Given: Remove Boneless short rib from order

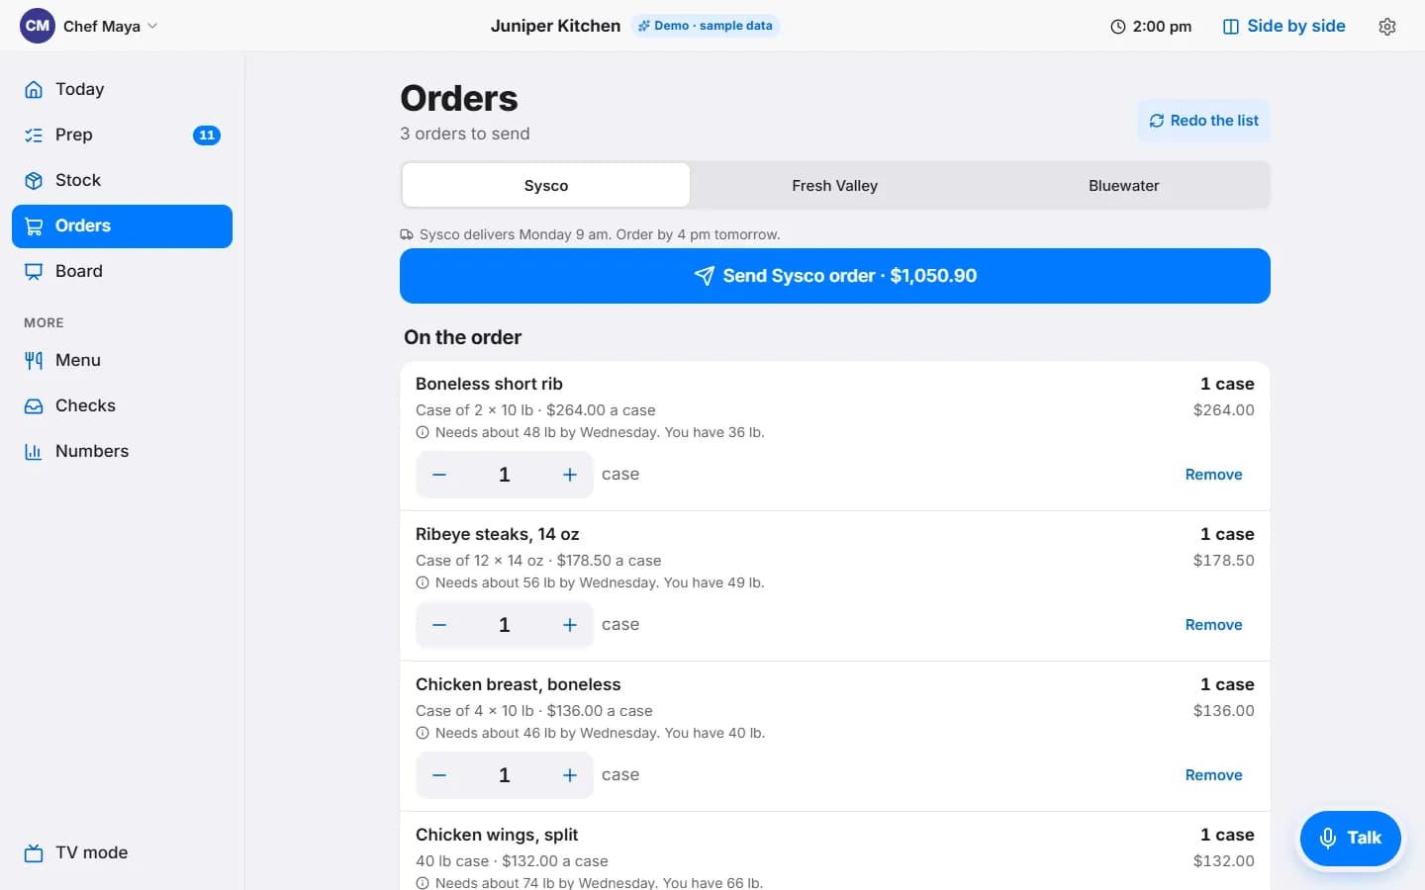Looking at the screenshot, I should 1213,475.
